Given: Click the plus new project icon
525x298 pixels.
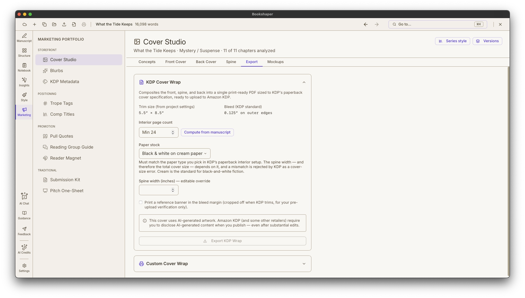Looking at the screenshot, I should [x=35, y=24].
